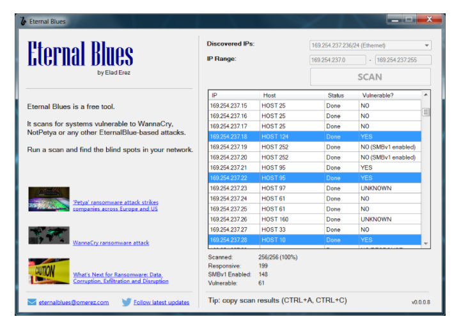The width and height of the screenshot is (468, 319).
Task: Select row with IP 169.254.237.24
Action: point(315,198)
